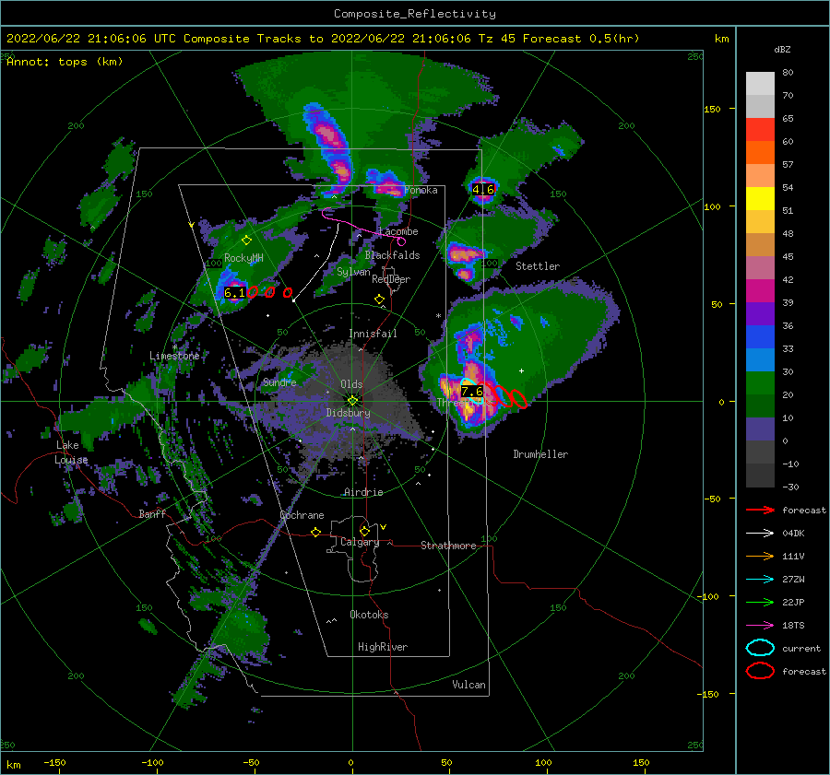Image resolution: width=830 pixels, height=775 pixels.
Task: Click the red forecast arrow in legend
Action: point(761,511)
